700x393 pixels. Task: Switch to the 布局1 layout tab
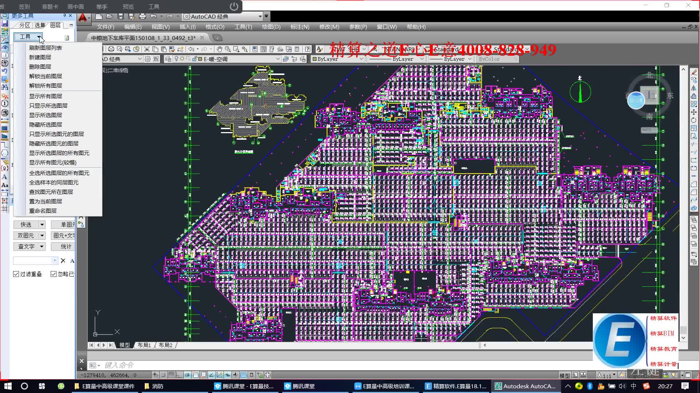click(144, 345)
